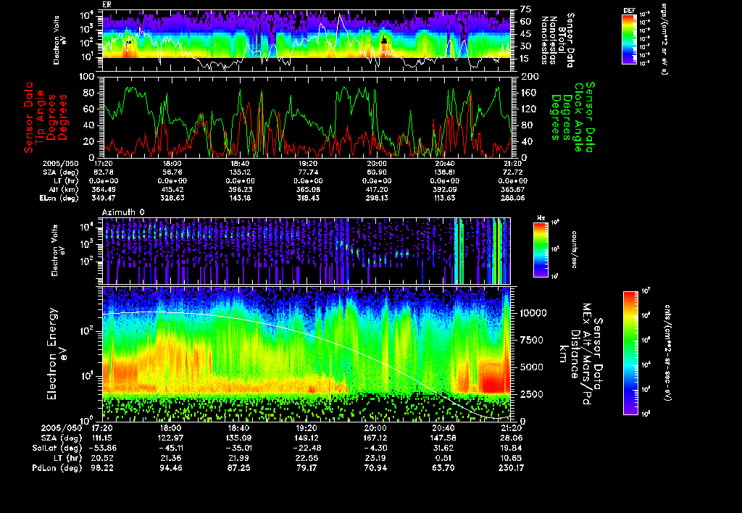
Task: Click the 10000 km distance tick label
Action: (x=533, y=313)
